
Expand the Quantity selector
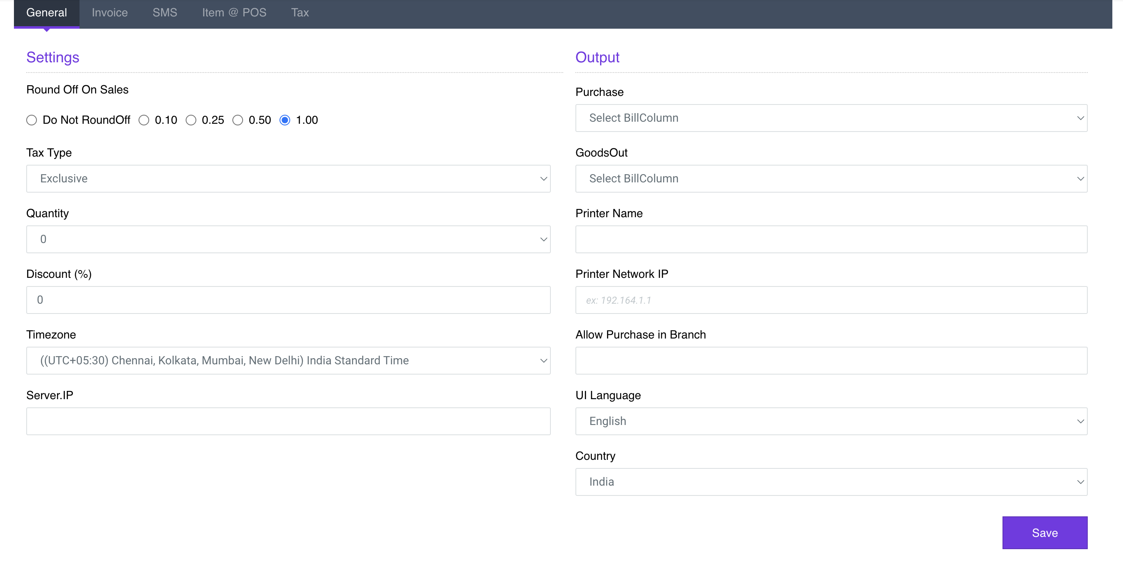click(x=288, y=239)
